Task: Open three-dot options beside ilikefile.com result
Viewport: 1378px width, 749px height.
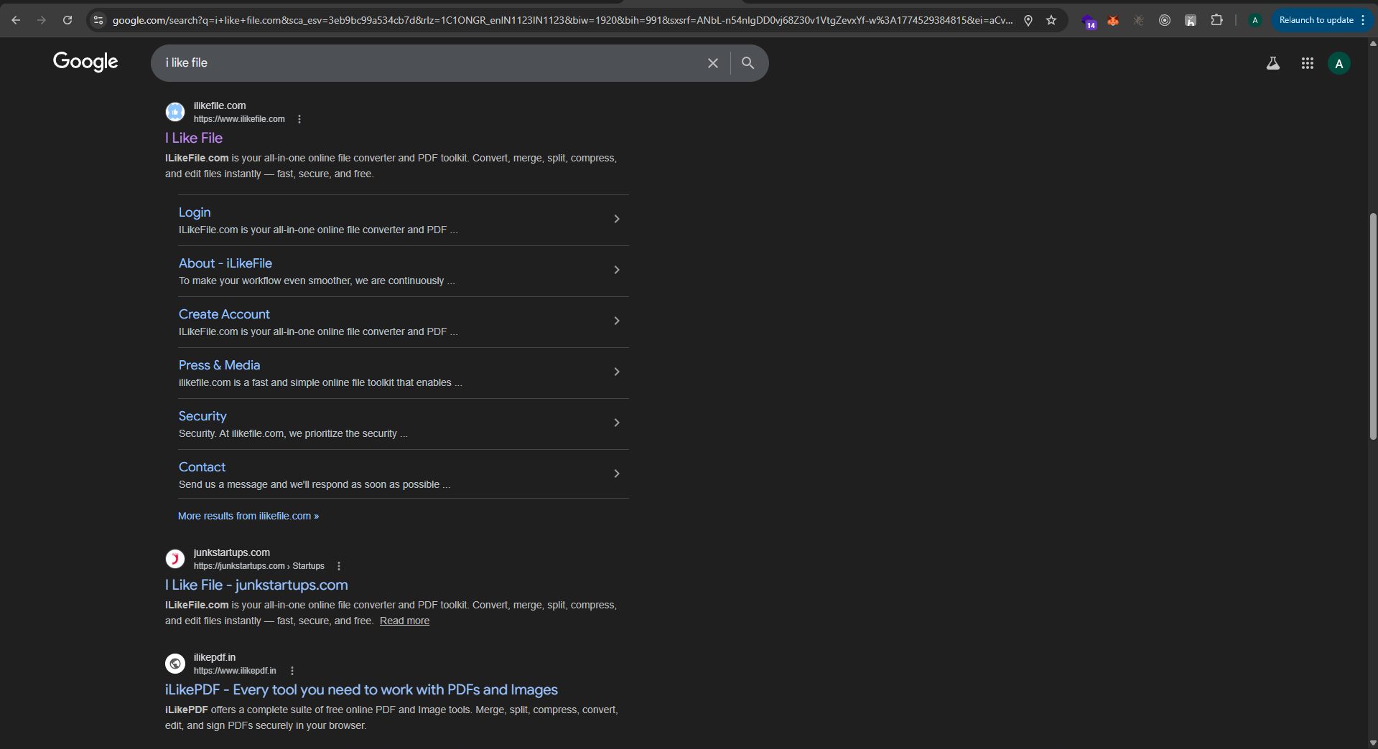Action: pos(299,119)
